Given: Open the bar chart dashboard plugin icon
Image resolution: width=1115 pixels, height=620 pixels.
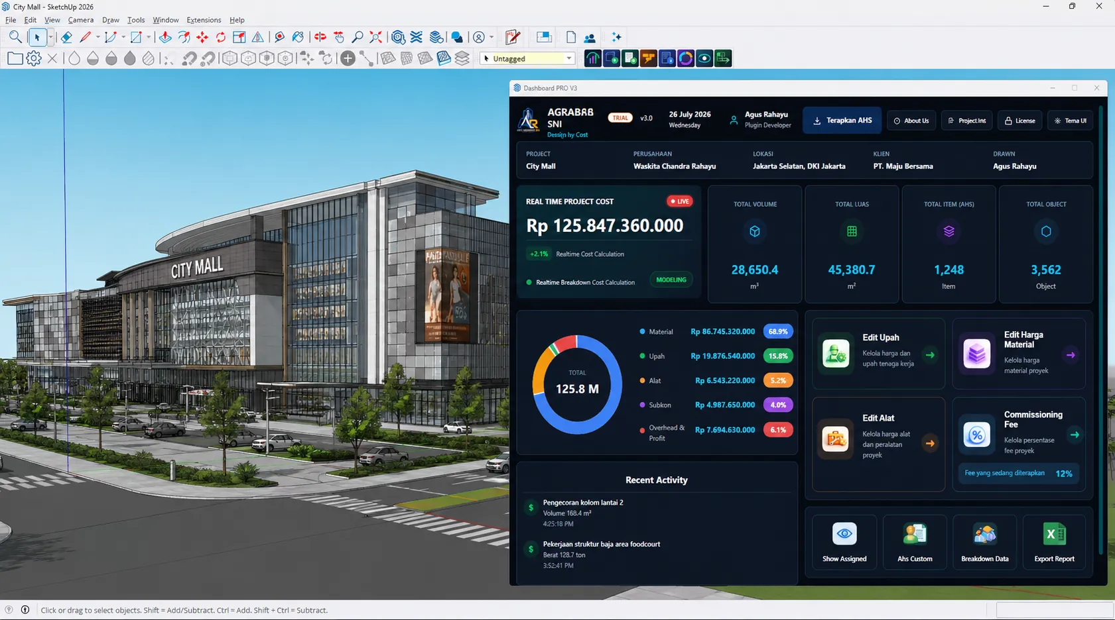Looking at the screenshot, I should tap(592, 58).
